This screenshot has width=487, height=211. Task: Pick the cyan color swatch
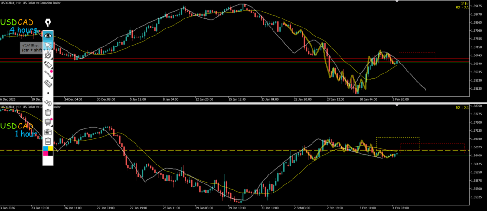coord(45,149)
